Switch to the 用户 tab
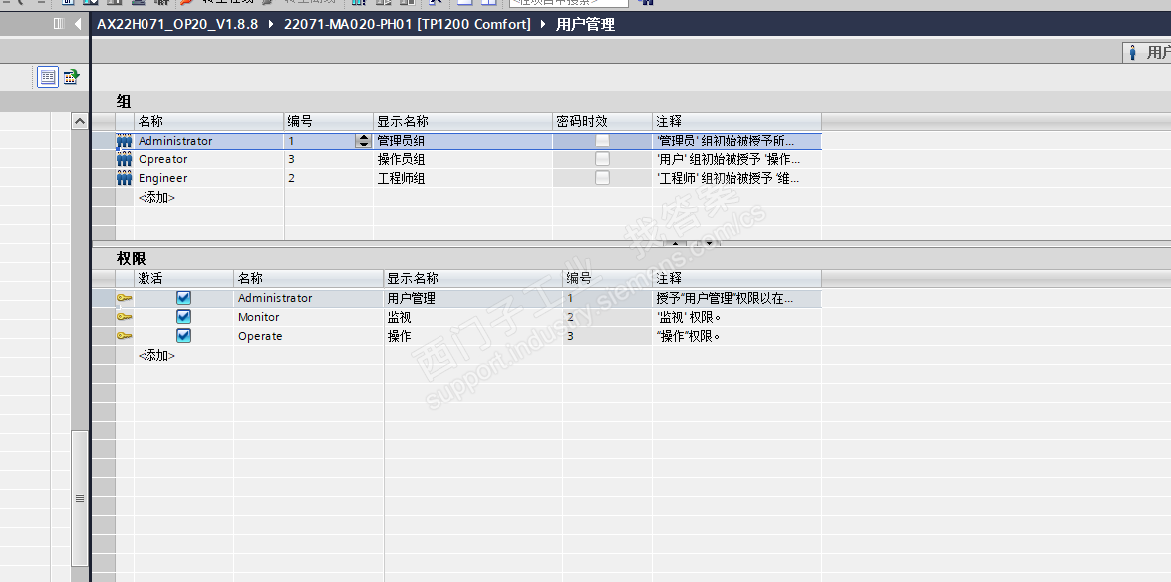Image resolution: width=1171 pixels, height=582 pixels. (x=1147, y=52)
